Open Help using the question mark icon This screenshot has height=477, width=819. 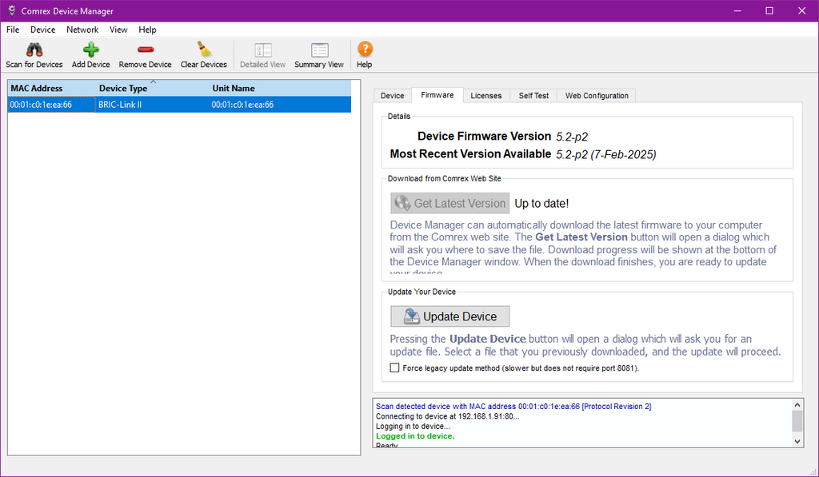pos(365,50)
